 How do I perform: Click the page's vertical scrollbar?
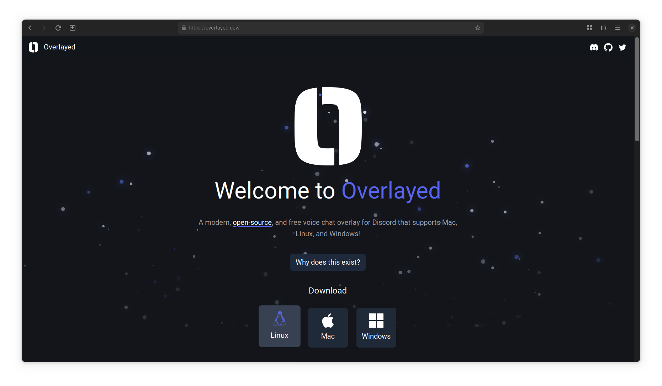tap(637, 89)
